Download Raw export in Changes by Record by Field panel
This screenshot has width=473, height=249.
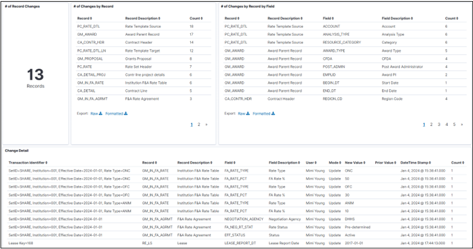pyautogui.click(x=243, y=113)
